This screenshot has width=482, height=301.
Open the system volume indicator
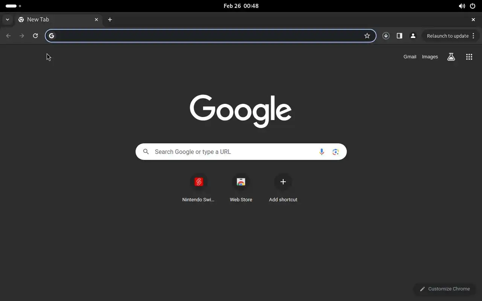[462, 6]
